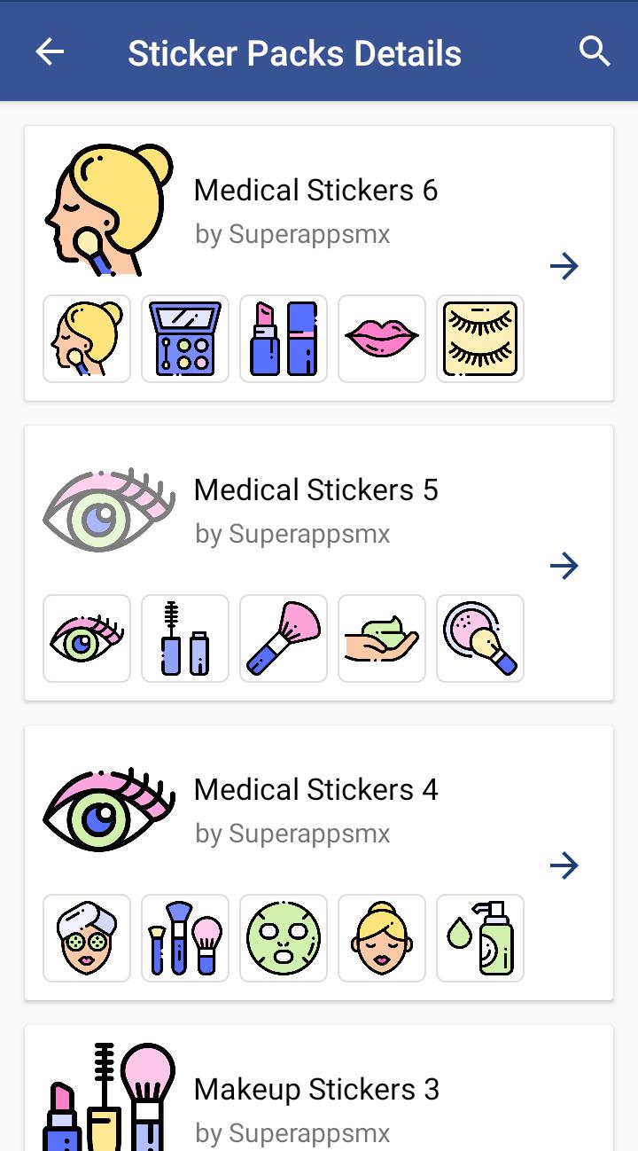The height and width of the screenshot is (1151, 638).
Task: Select the compact powder puff sticker
Action: 480,638
